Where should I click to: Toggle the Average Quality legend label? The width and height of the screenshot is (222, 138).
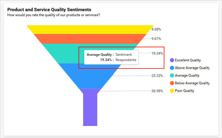tap(187, 75)
